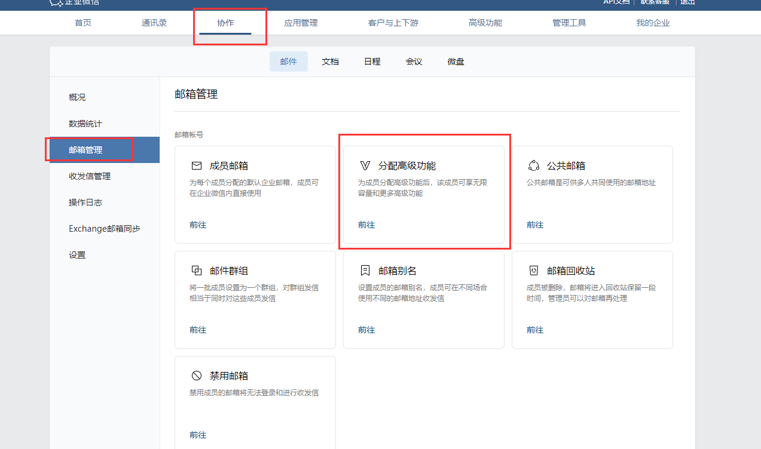The height and width of the screenshot is (449, 761).
Task: Click the 邮箱帐号 section label
Action: coord(189,135)
